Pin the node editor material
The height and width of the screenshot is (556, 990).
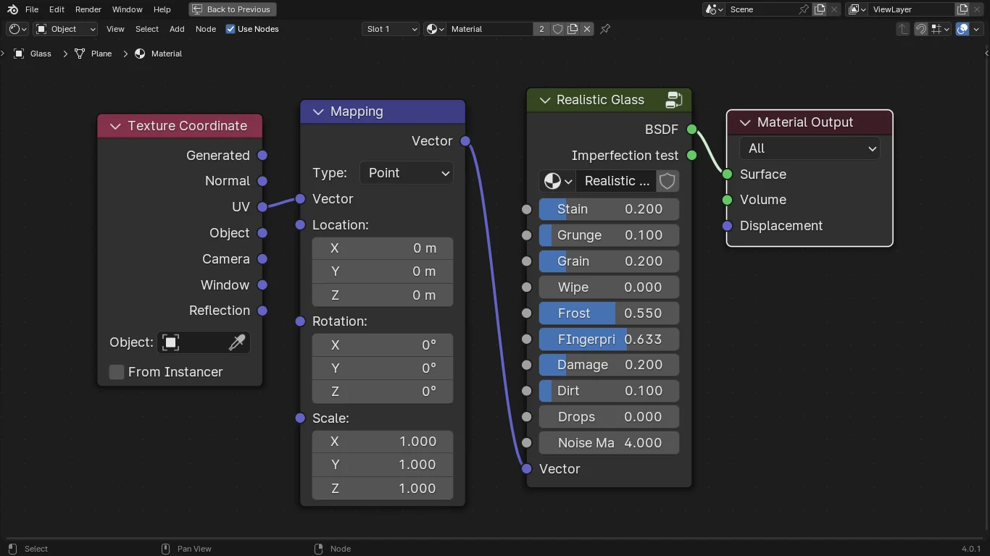click(605, 29)
